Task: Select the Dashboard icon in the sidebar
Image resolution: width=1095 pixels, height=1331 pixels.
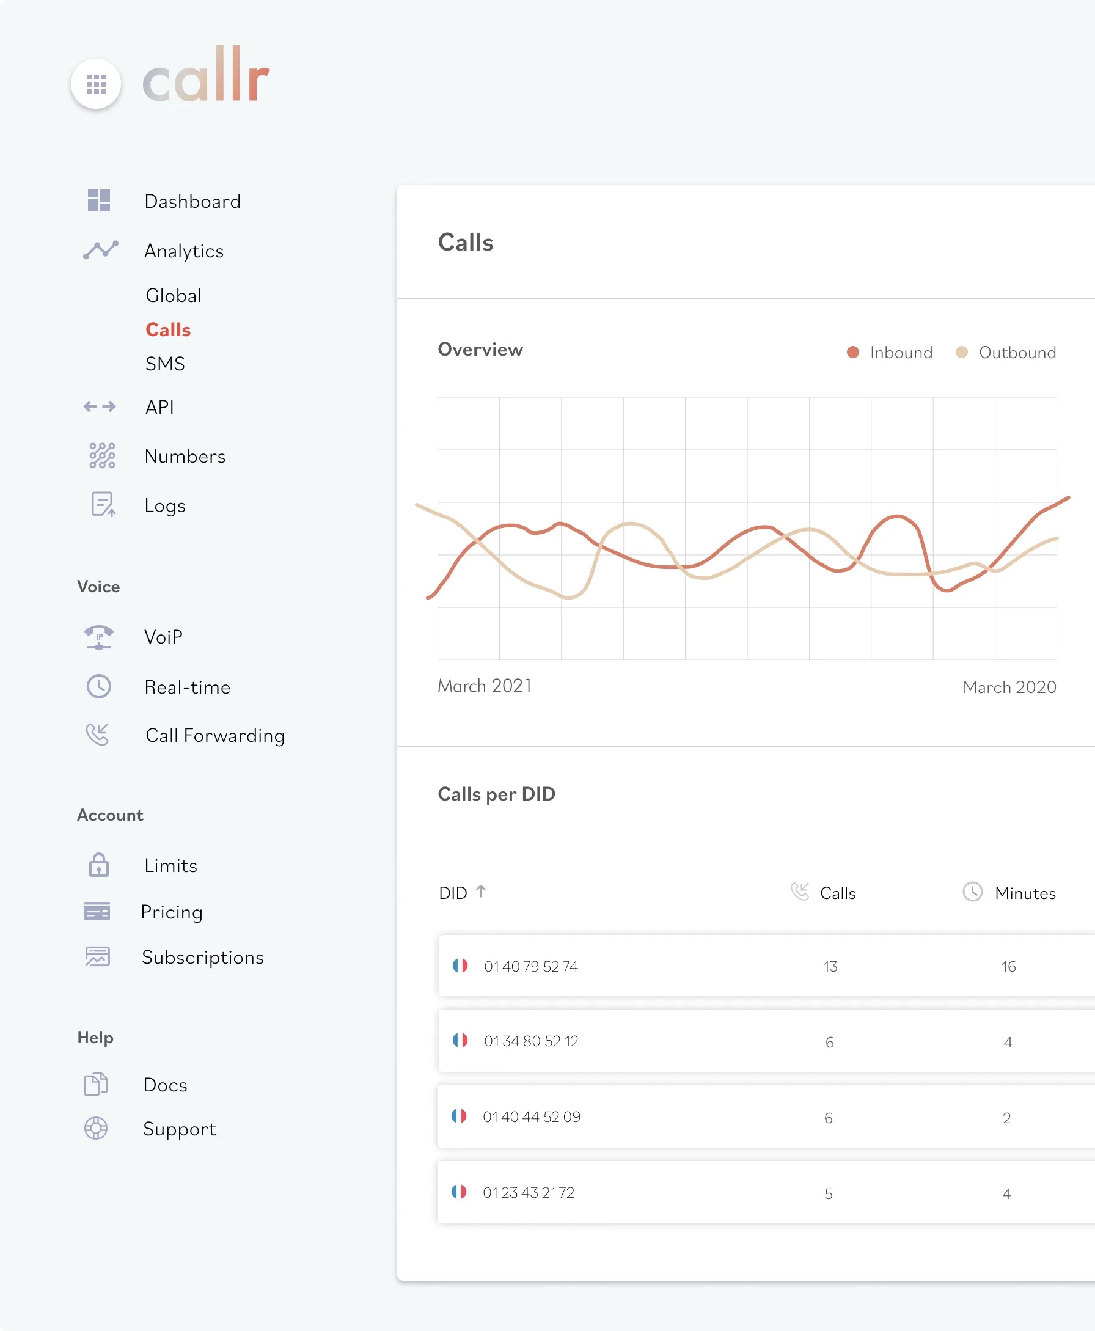Action: click(99, 200)
